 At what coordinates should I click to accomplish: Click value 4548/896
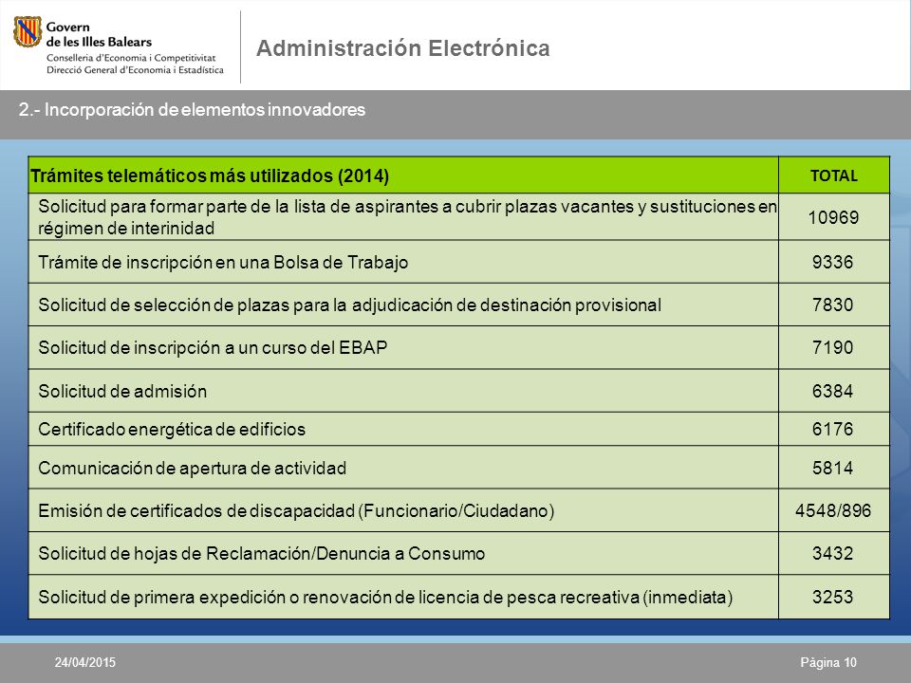833,510
